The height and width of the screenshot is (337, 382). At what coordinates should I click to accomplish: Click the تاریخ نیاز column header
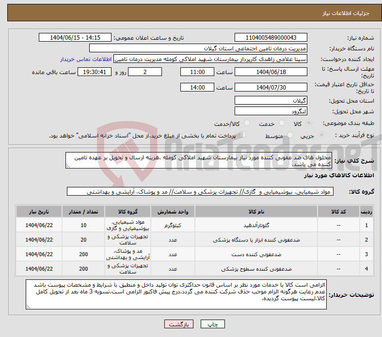37,212
